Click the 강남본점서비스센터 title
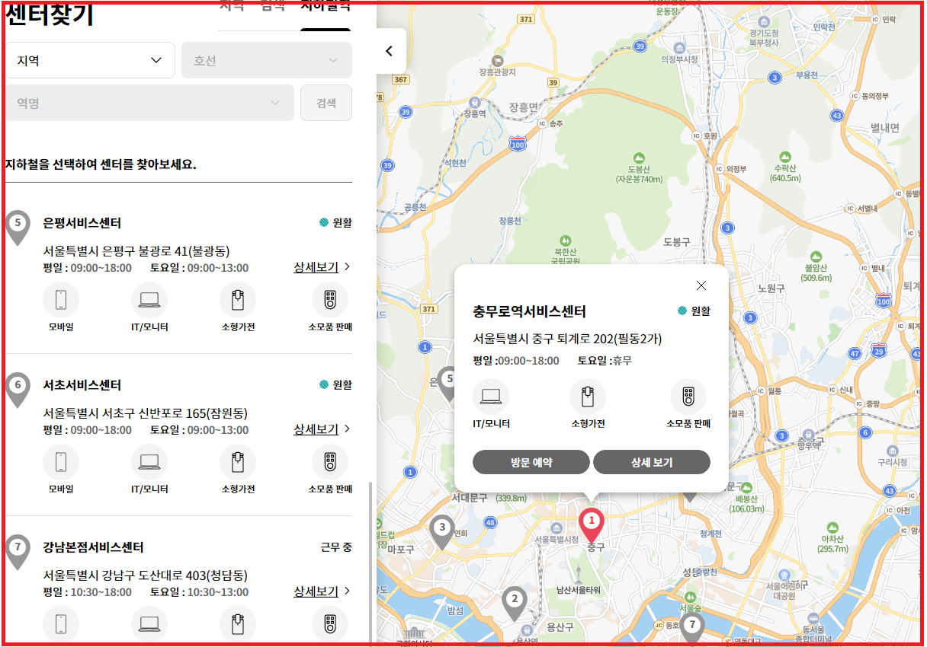This screenshot has height=647, width=927. point(93,547)
